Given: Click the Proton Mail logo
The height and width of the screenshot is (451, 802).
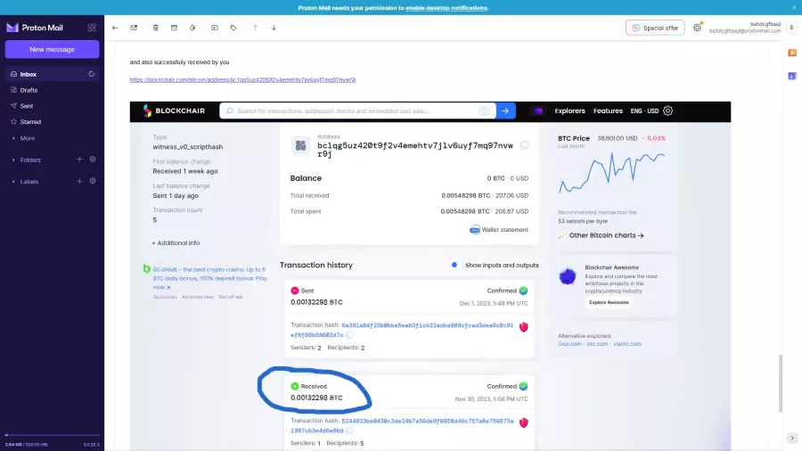Looking at the screenshot, I should (x=35, y=28).
